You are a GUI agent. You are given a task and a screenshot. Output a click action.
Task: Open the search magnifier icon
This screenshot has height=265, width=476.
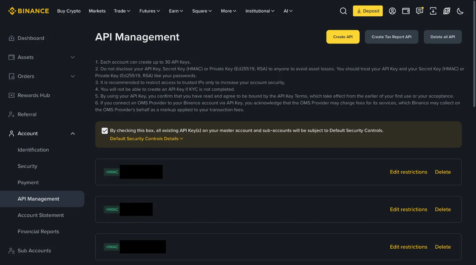click(x=343, y=11)
